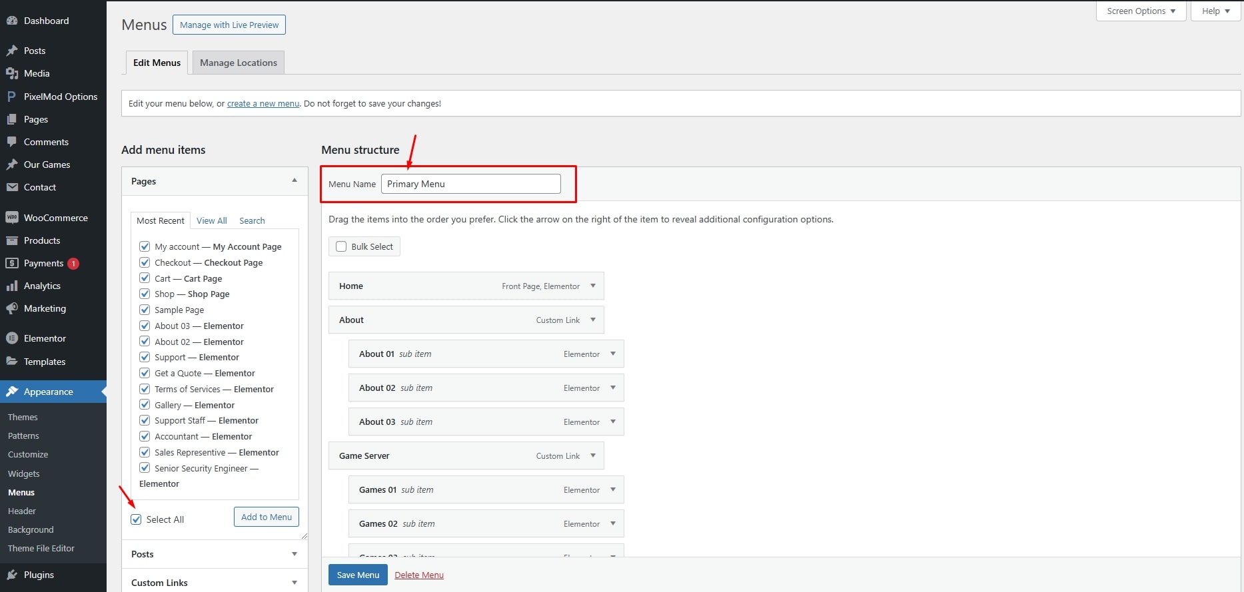Click the PixelMod Options icon
Viewport: 1244px width, 592px height.
pyautogui.click(x=12, y=97)
